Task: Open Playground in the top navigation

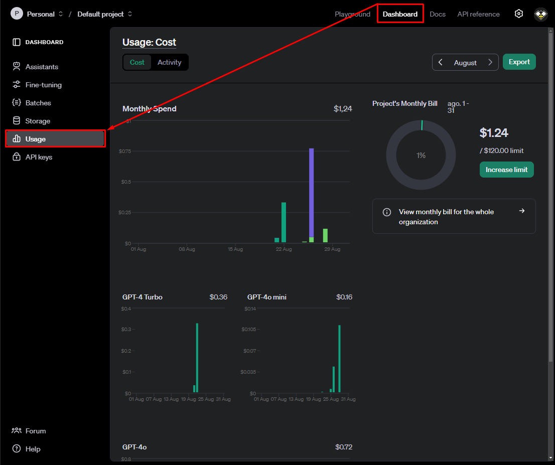Action: click(x=353, y=14)
